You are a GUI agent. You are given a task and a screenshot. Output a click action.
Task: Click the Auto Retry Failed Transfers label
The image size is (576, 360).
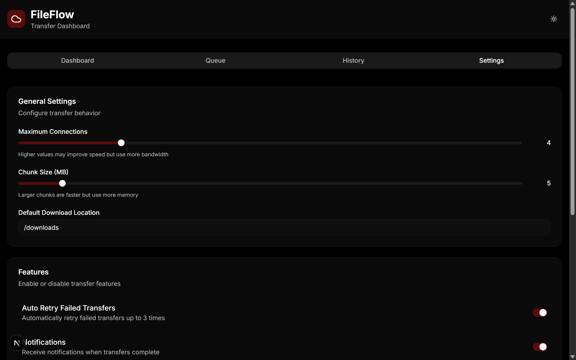click(x=68, y=308)
